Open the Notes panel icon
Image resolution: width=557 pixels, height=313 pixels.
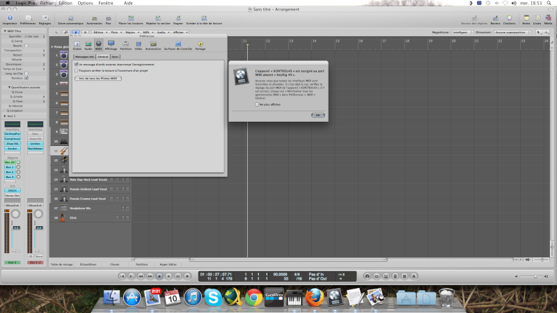pyautogui.click(x=526, y=17)
